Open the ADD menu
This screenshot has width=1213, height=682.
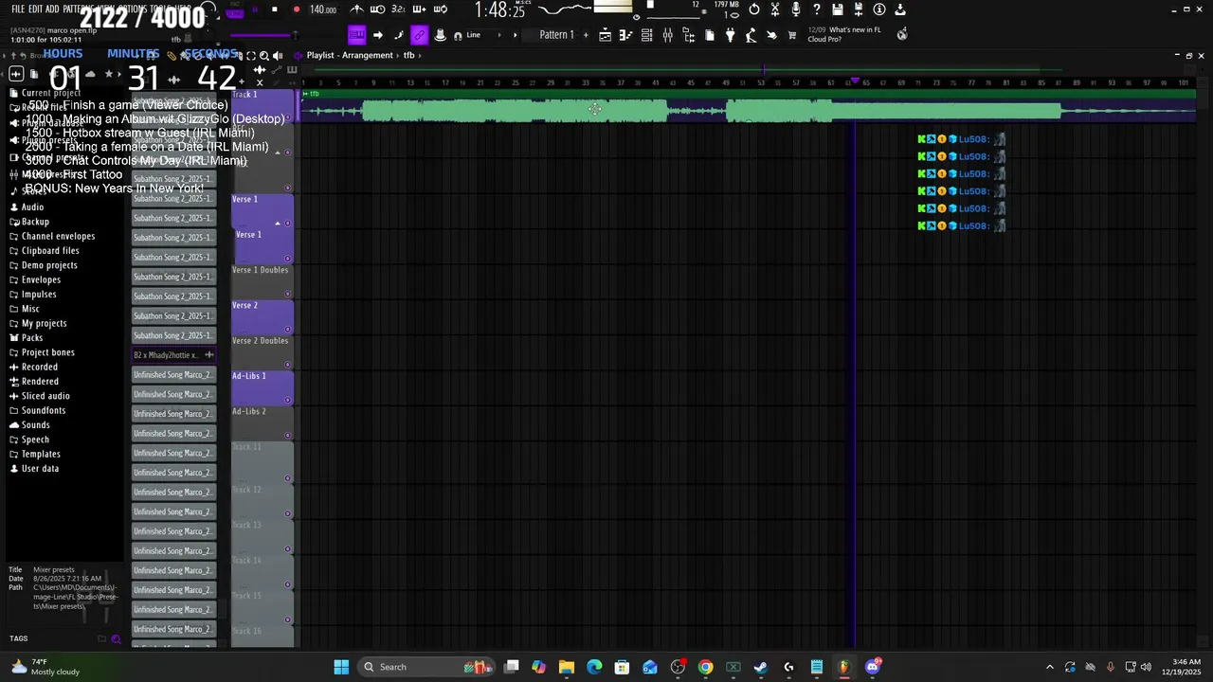tap(51, 9)
